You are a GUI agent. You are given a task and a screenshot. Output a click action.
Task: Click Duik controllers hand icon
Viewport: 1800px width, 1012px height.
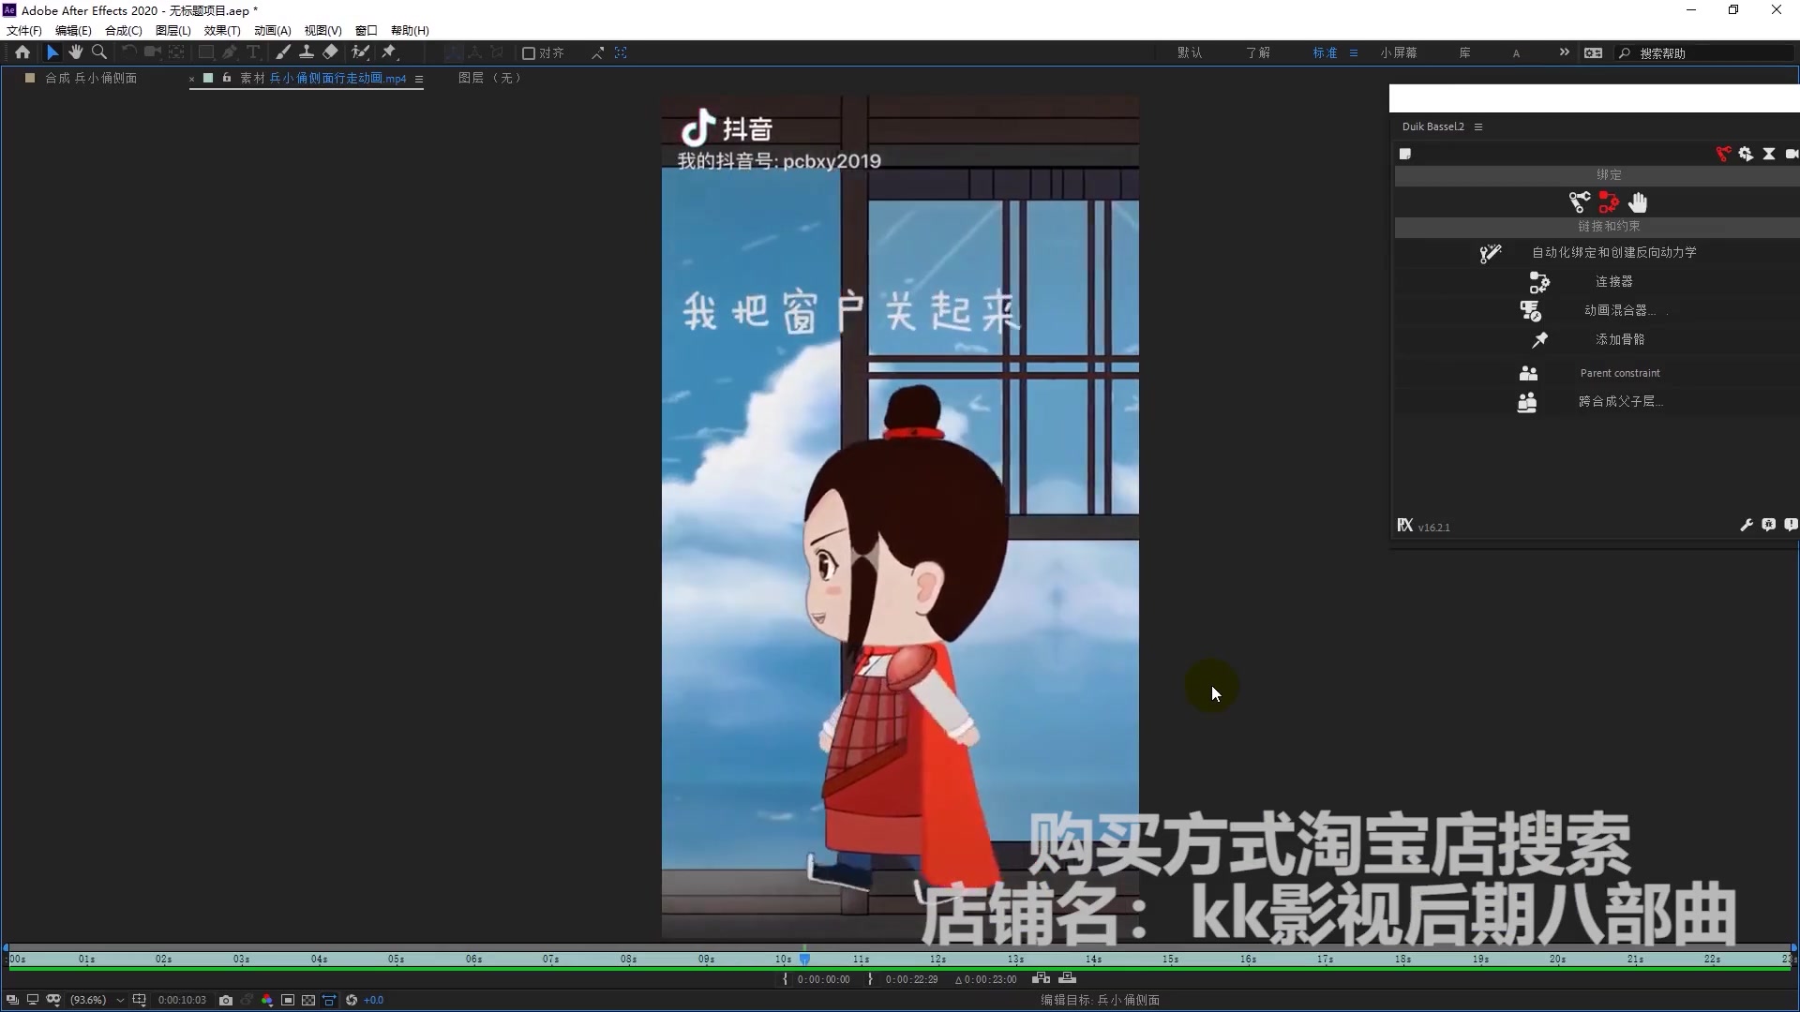pos(1638,201)
